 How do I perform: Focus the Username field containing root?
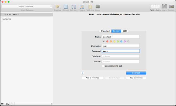[121, 46]
